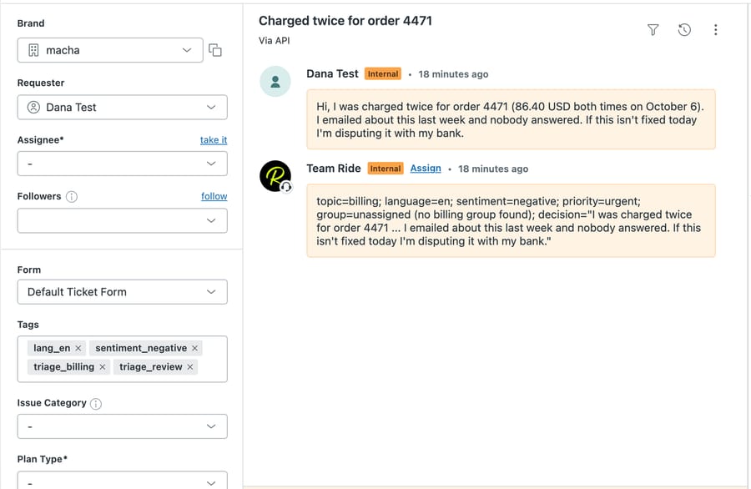Click Team Ride's triage note message
Viewport: 751px width, 489px height.
(511, 221)
